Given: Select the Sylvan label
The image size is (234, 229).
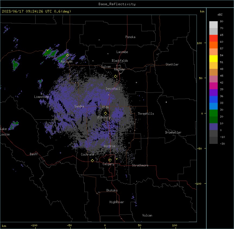Looking at the screenshot, I should tap(106, 67).
